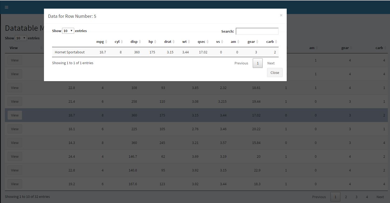Sort background table by am column
This screenshot has width=390, height=203.
[314, 48]
